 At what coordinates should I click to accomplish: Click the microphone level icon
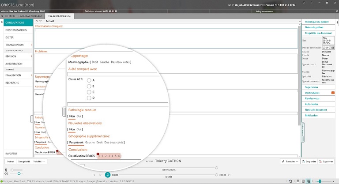pyautogui.click(x=6, y=170)
